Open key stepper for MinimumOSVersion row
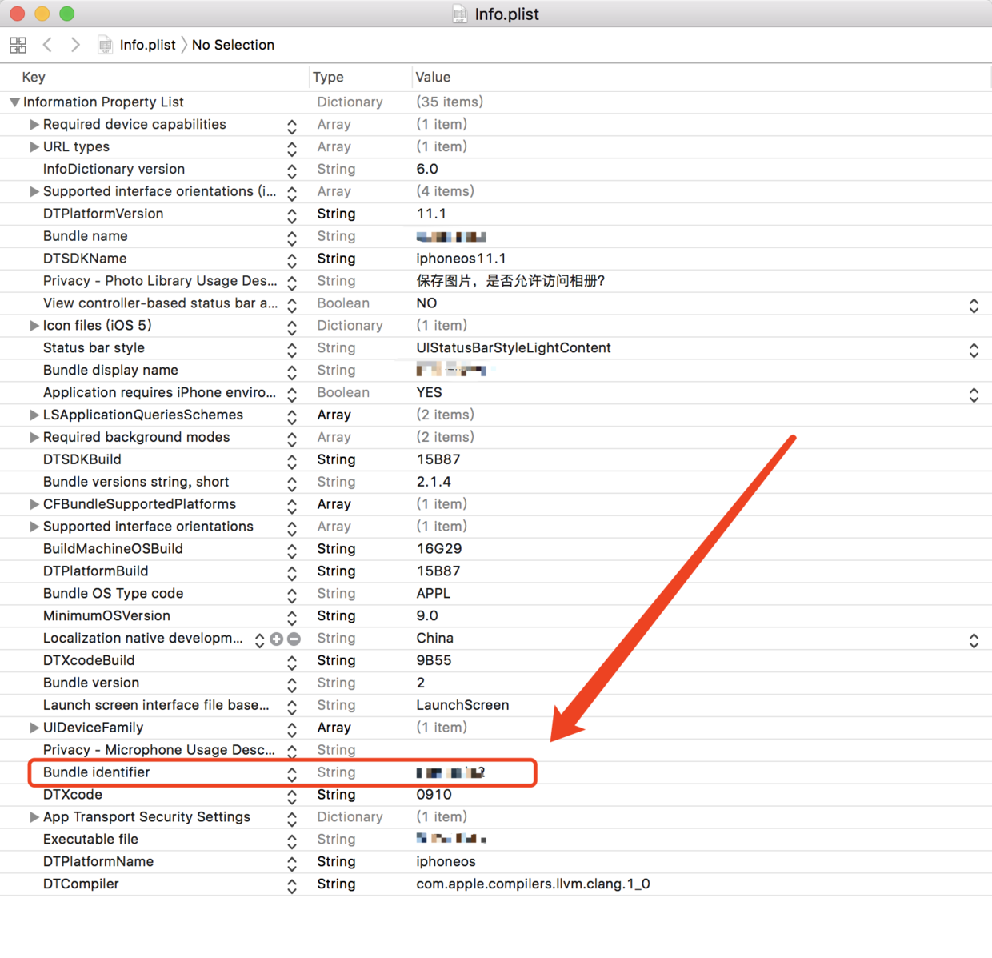The width and height of the screenshot is (992, 958). (x=292, y=619)
